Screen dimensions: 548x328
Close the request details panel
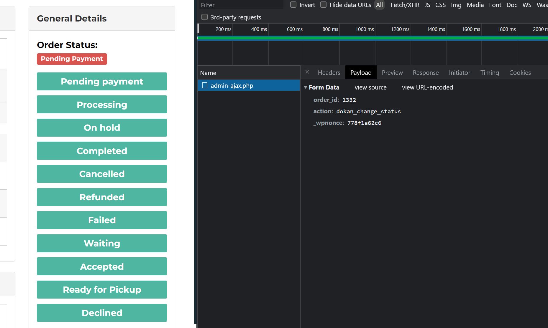pyautogui.click(x=307, y=72)
